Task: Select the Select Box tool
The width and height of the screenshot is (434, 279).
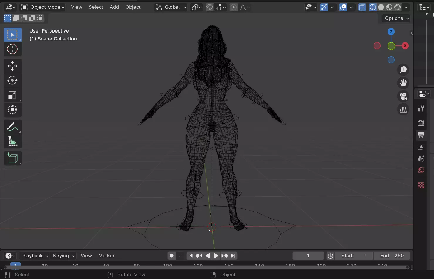Action: [13, 35]
